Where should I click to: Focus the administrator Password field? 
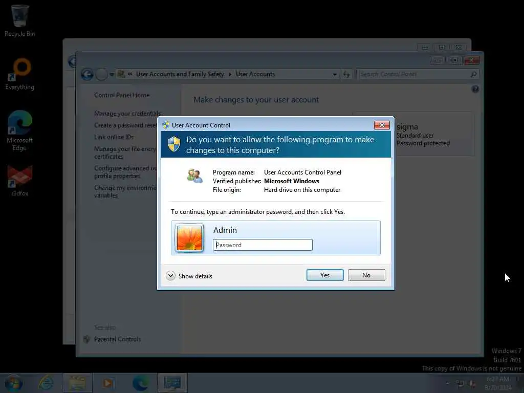[263, 245]
